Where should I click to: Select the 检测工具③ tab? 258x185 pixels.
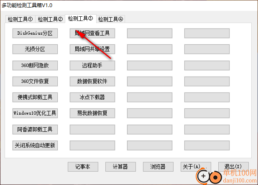point(81,18)
